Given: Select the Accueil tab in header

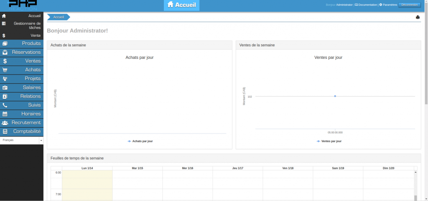Looking at the screenshot, I should click(181, 5).
